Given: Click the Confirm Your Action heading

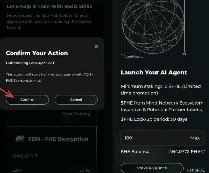Looking at the screenshot, I should coord(37,53).
